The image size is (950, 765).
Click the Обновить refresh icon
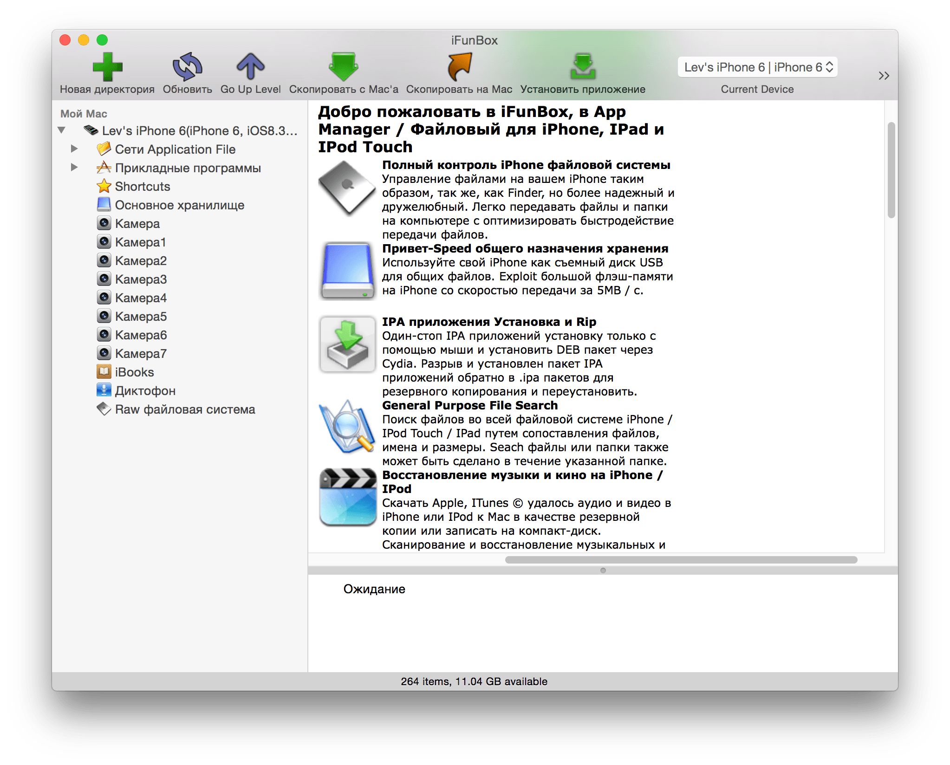(187, 66)
